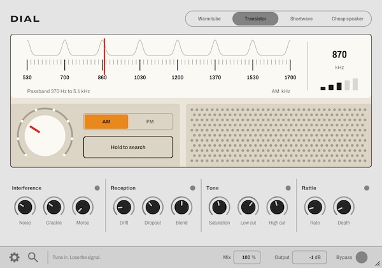Screen dimensions: 382x268
Task: Choose the Cheap speaker preset
Action: point(348,19)
